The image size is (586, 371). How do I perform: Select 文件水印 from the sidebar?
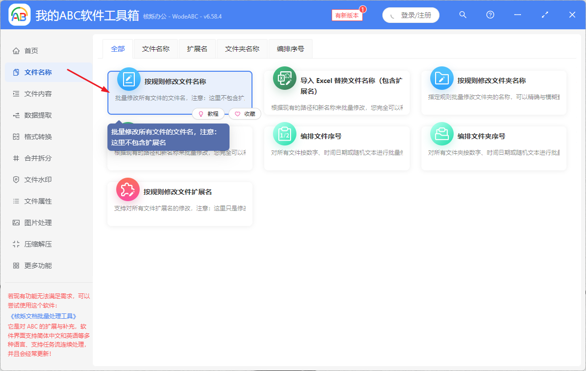click(x=29, y=179)
